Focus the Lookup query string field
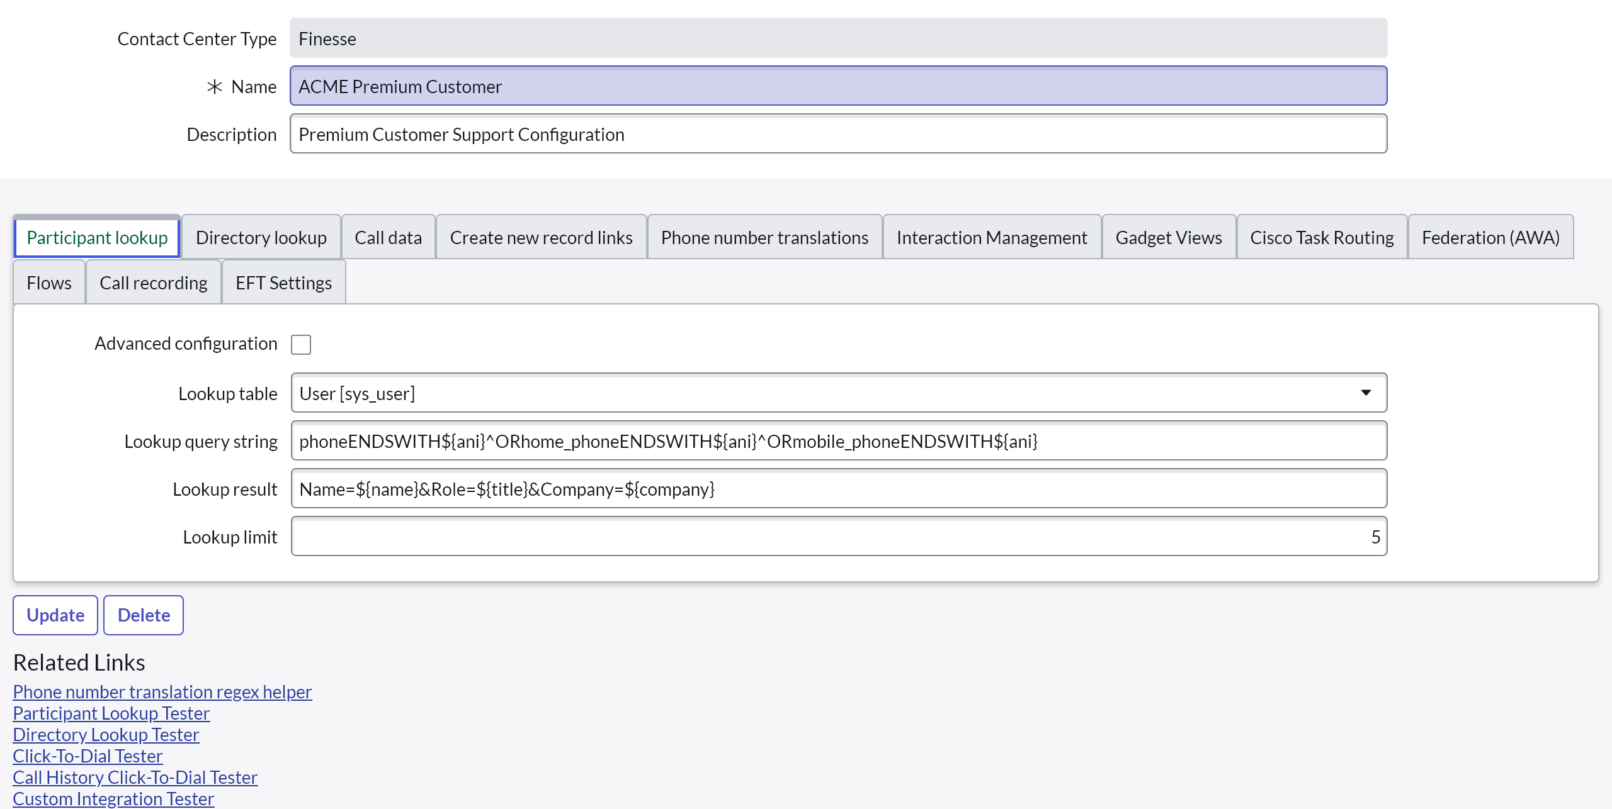 pyautogui.click(x=839, y=441)
